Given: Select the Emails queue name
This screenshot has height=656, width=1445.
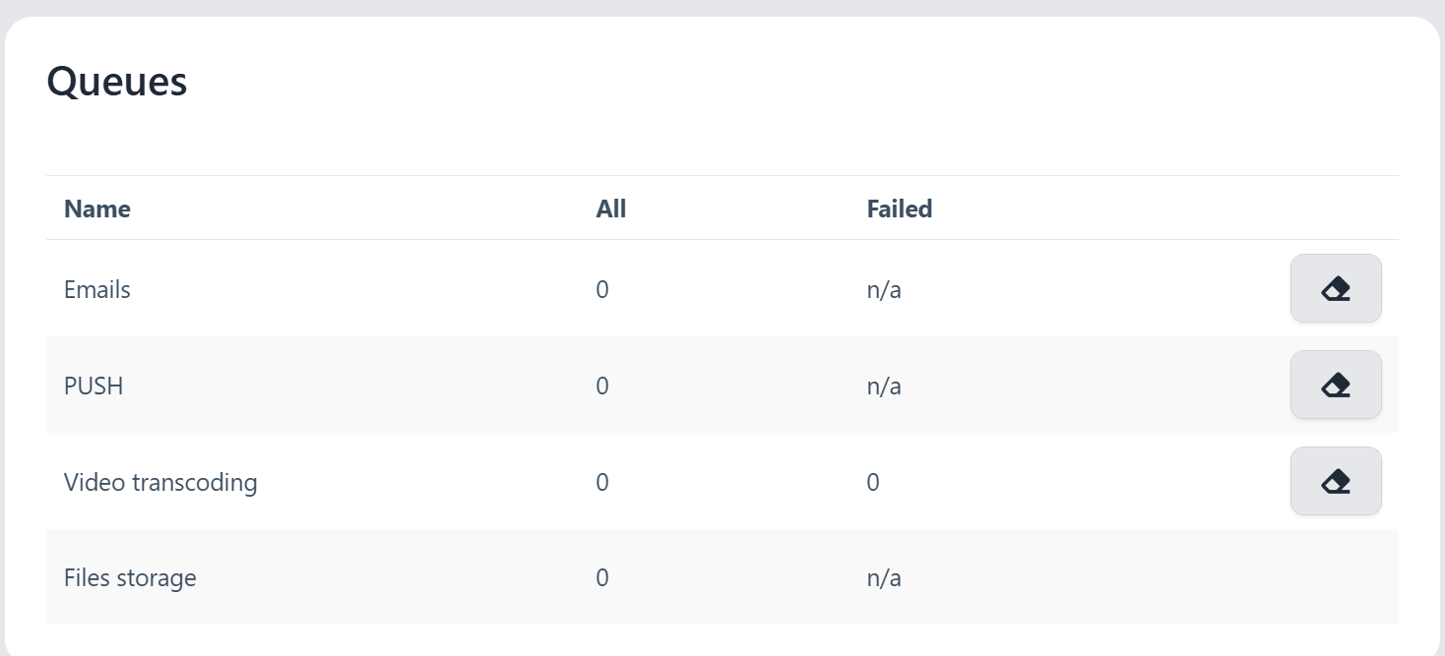Looking at the screenshot, I should coord(97,290).
